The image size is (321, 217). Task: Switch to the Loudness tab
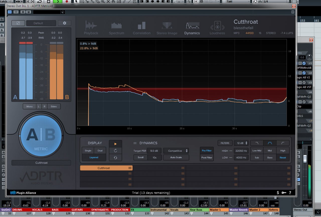click(217, 28)
